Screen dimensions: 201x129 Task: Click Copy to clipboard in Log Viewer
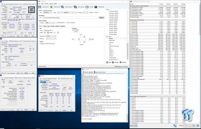coord(88,72)
